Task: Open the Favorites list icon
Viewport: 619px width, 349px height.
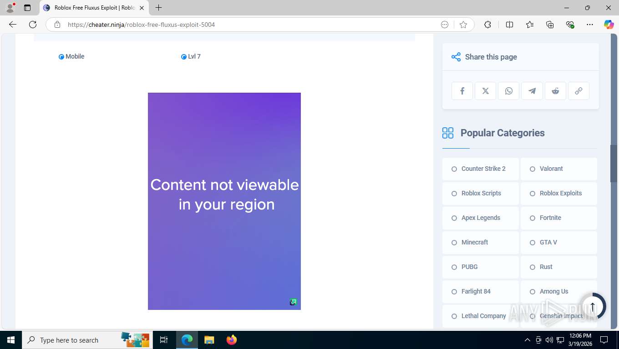Action: [530, 25]
